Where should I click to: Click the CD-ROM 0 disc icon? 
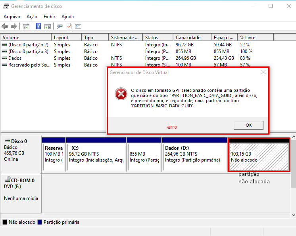click(x=8, y=179)
